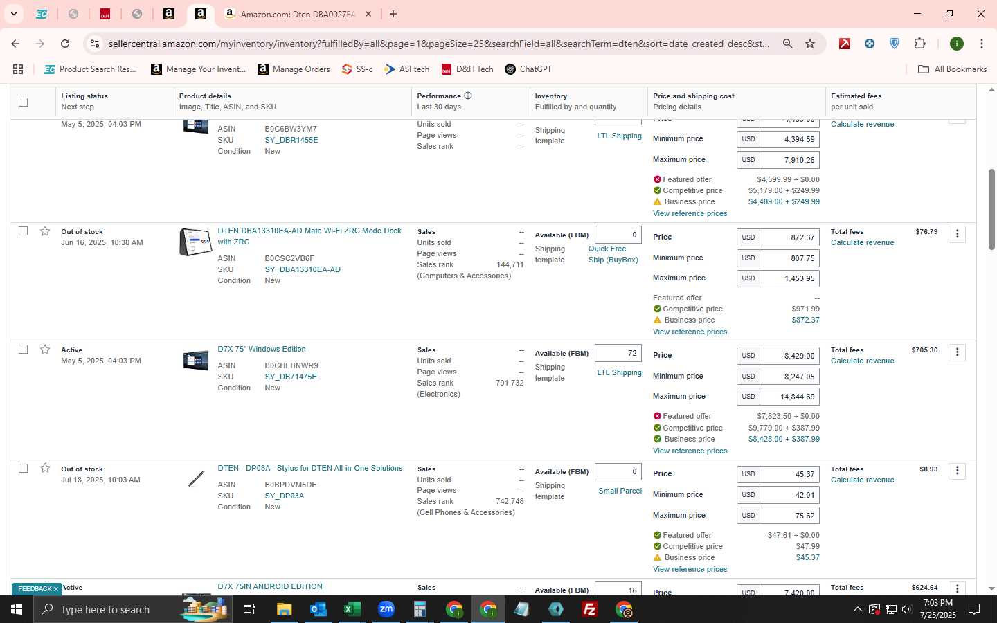Open Manage Orders bookmark
Image resolution: width=997 pixels, height=623 pixels.
pos(294,69)
